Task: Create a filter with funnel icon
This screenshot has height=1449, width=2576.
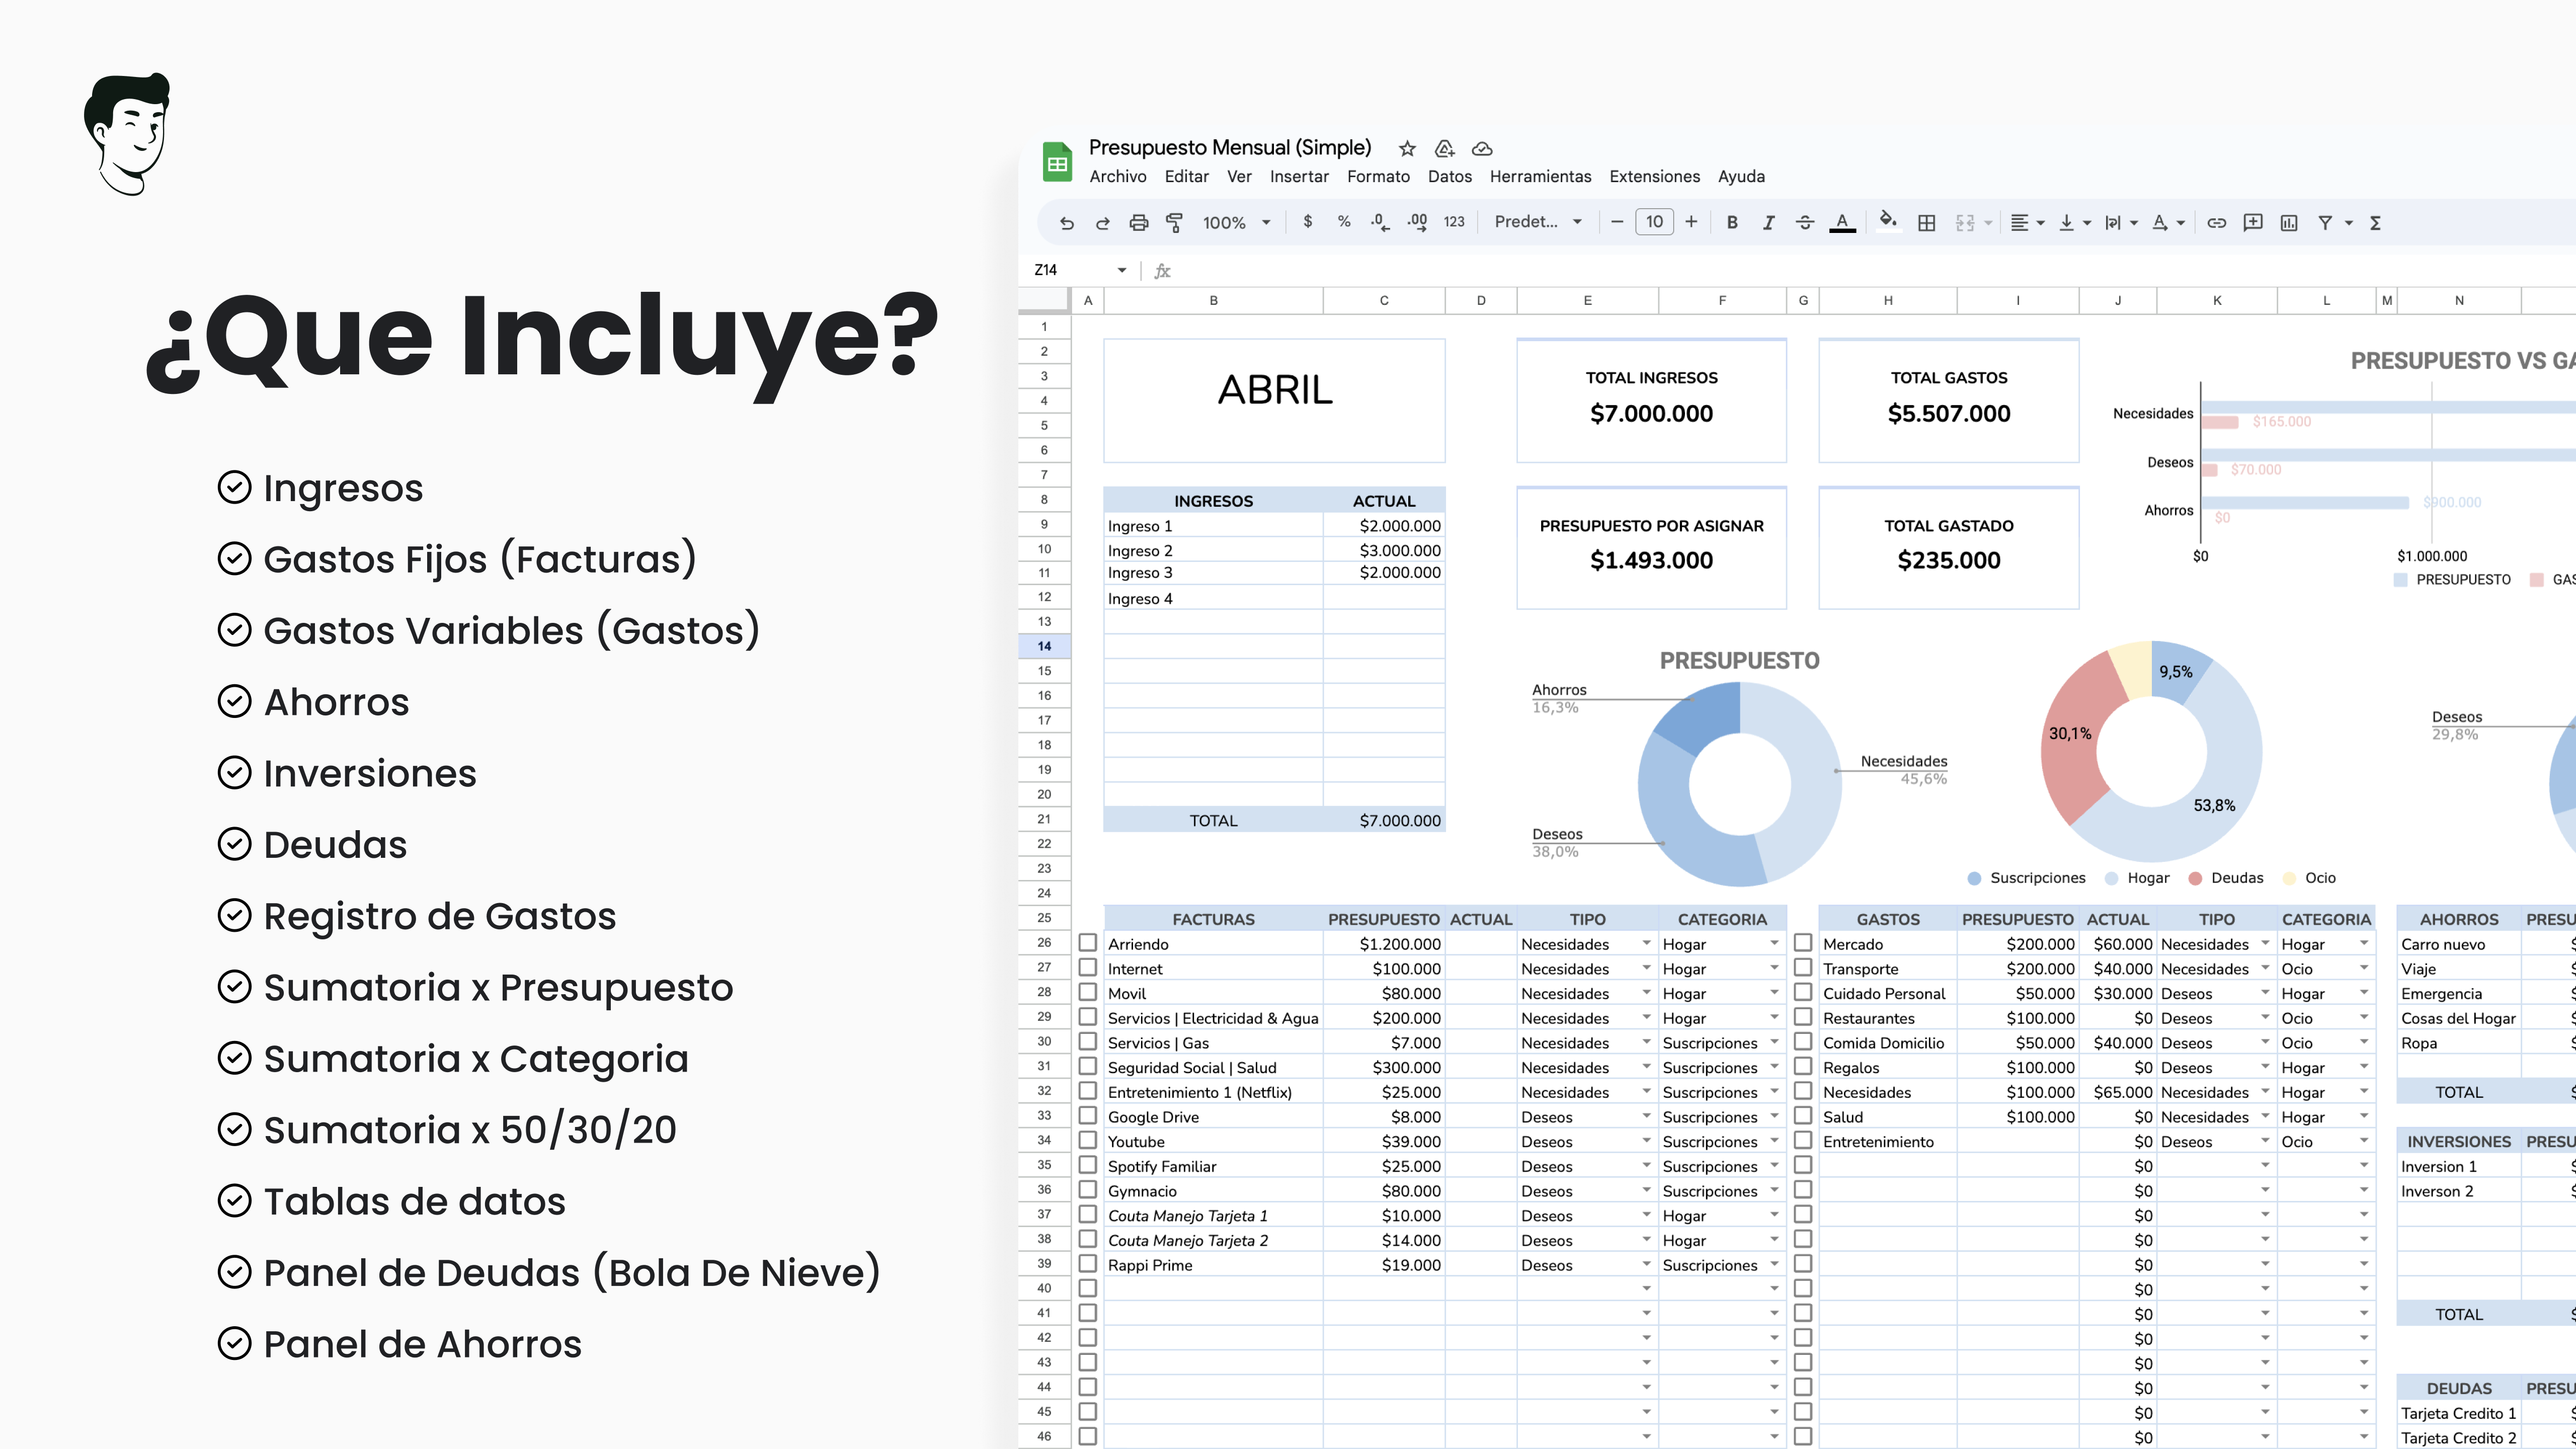Action: [x=2326, y=223]
